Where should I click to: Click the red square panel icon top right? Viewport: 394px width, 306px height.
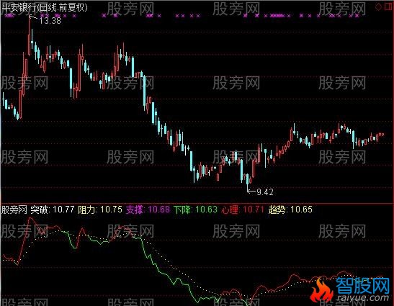pyautogui.click(x=388, y=6)
